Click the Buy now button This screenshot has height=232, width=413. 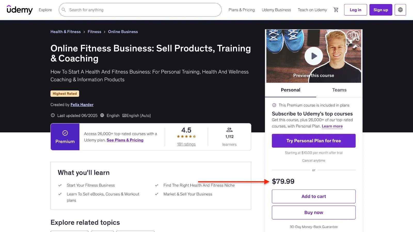[314, 212]
